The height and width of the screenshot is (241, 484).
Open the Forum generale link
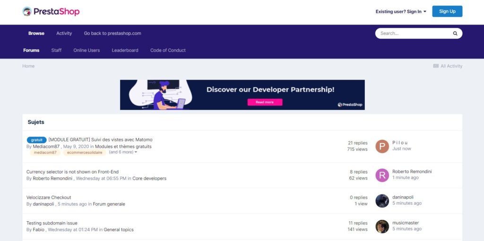coord(109,204)
